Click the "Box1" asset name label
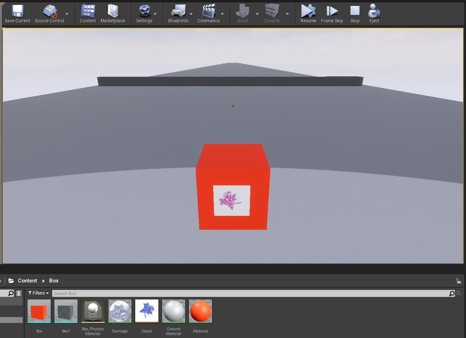This screenshot has height=338, width=466. click(66, 331)
